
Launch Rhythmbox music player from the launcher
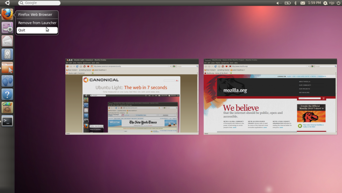(7, 54)
